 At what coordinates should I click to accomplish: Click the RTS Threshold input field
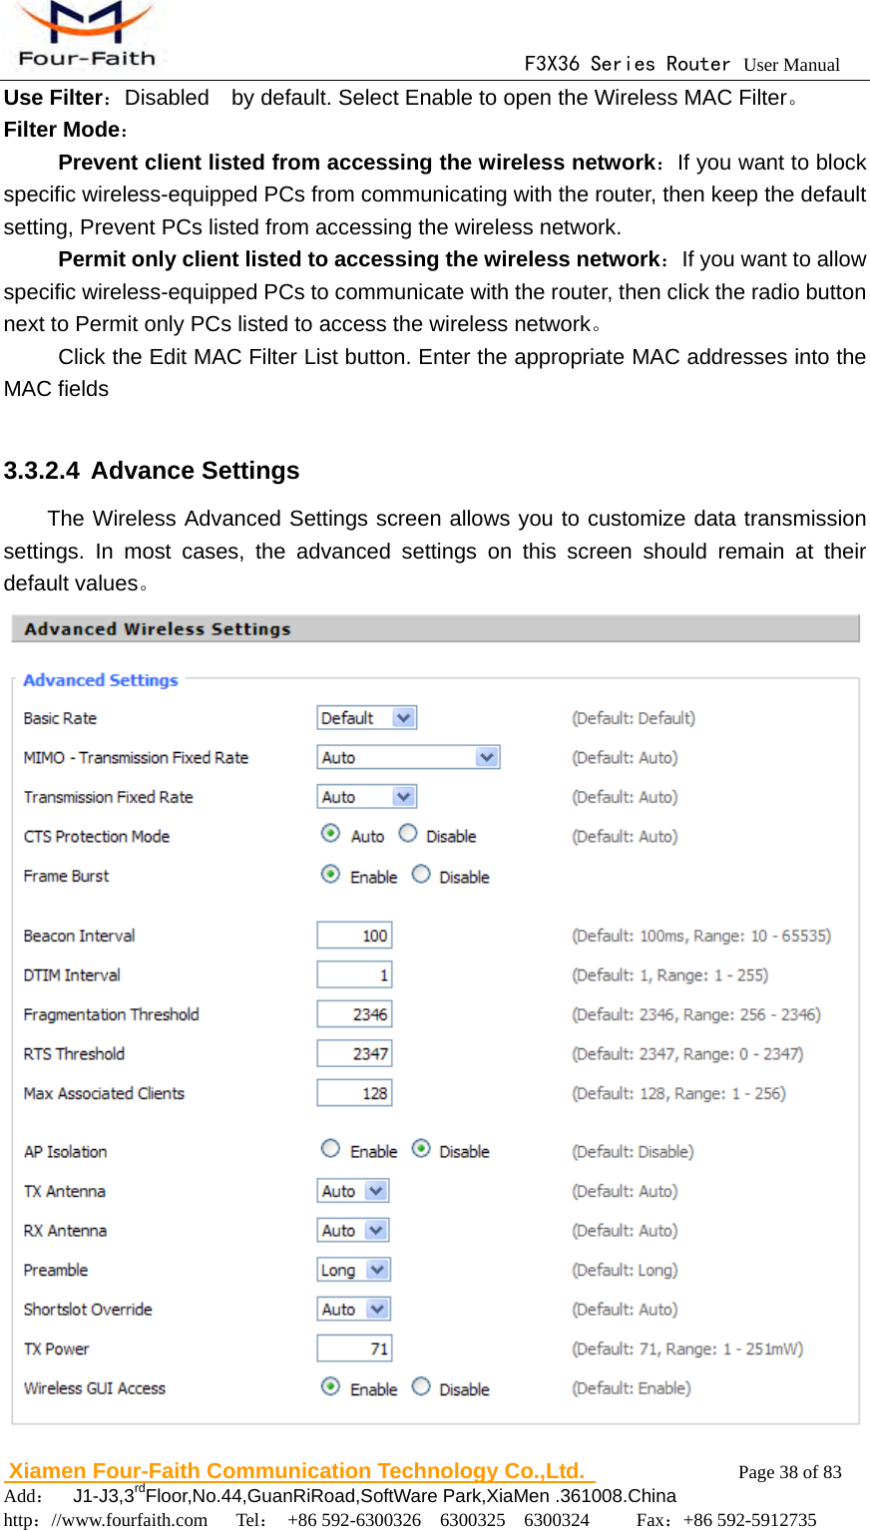tap(354, 1052)
